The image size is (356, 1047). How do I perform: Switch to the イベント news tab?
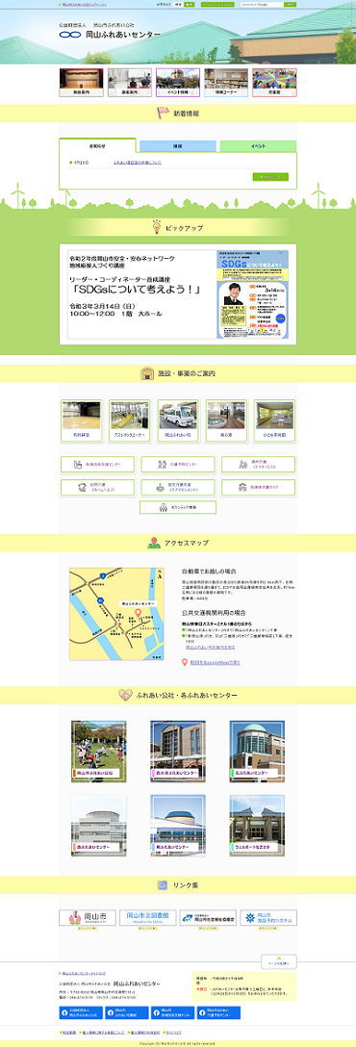[x=258, y=145]
